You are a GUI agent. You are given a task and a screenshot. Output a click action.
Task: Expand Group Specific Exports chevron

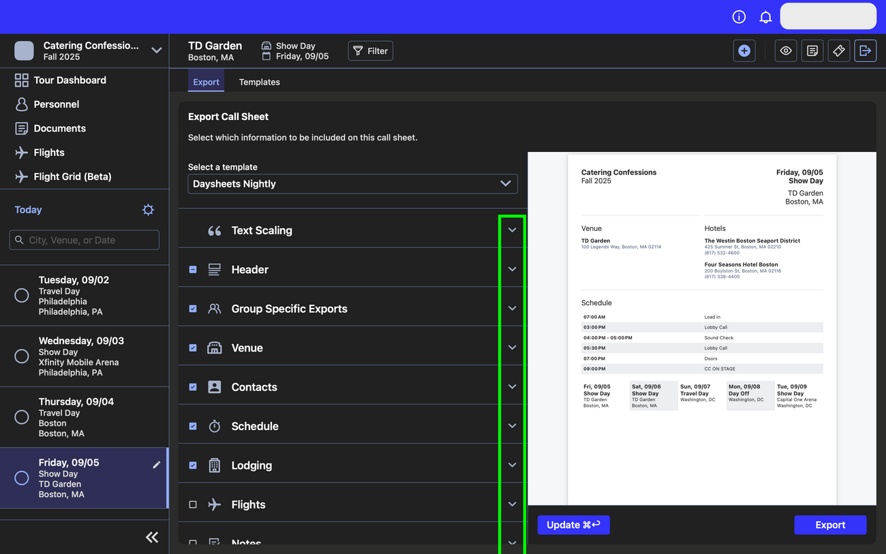click(x=513, y=309)
